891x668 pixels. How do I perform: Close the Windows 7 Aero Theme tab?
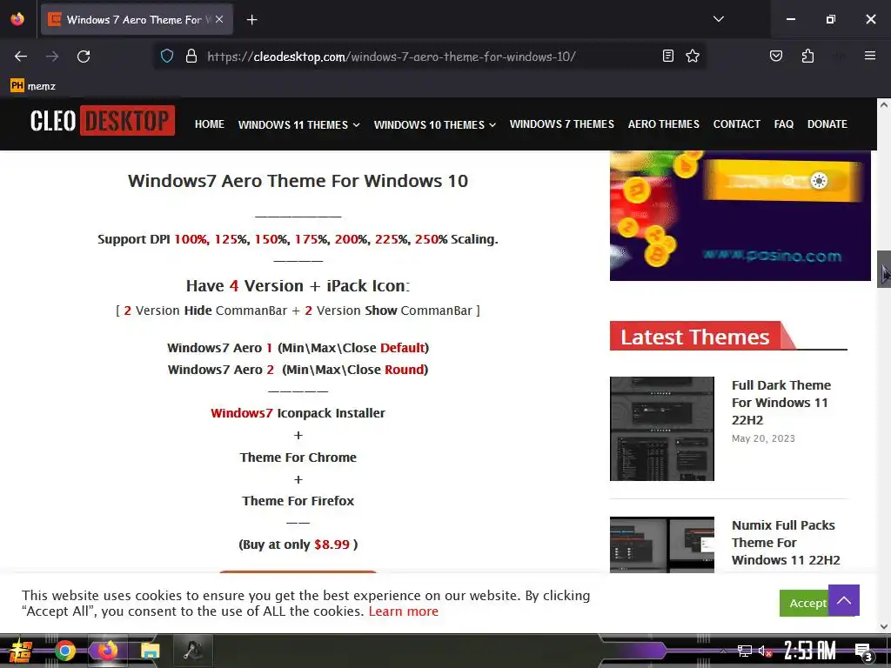tap(219, 19)
